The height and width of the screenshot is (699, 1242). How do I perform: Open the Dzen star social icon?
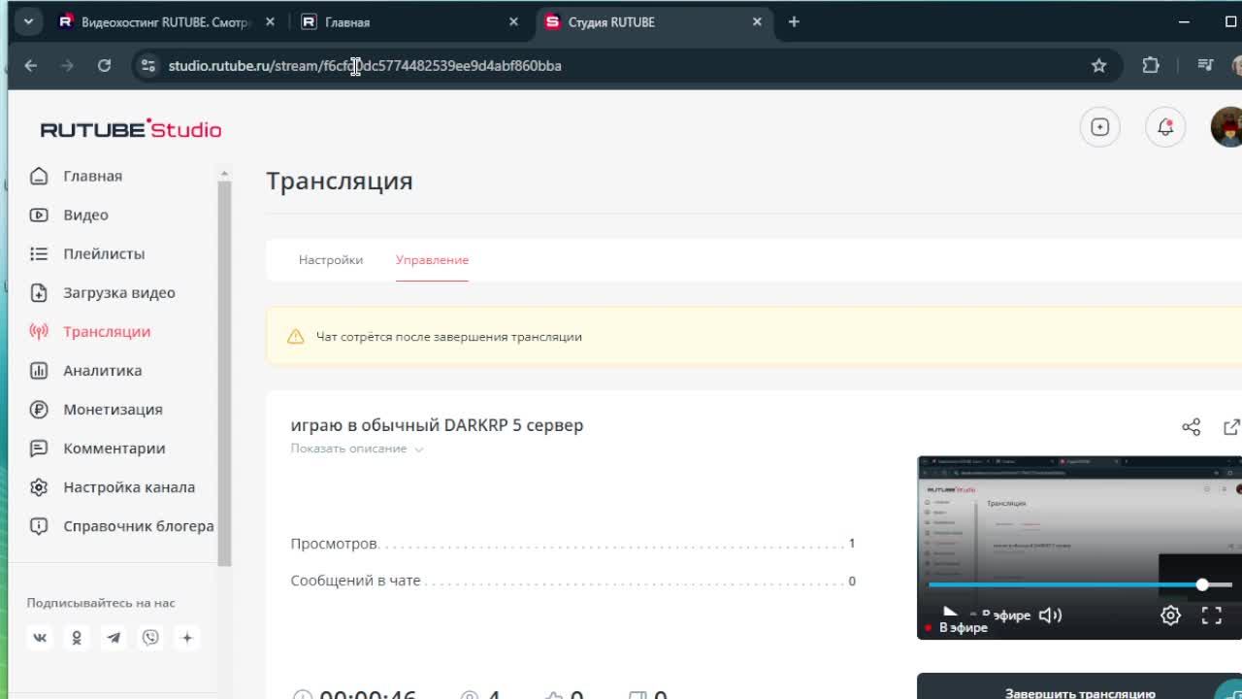coord(187,638)
